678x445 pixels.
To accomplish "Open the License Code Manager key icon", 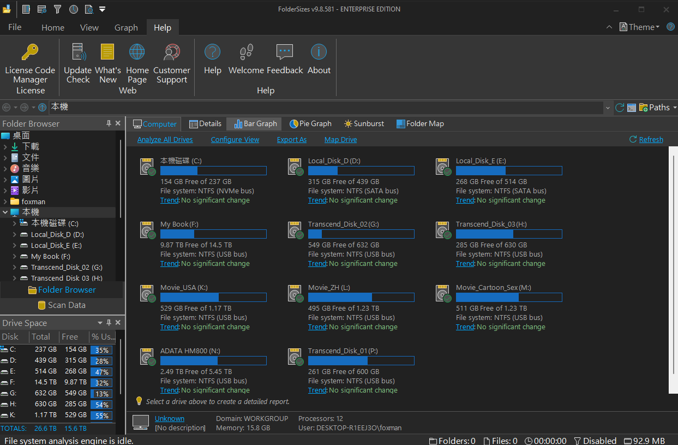I will (30, 52).
